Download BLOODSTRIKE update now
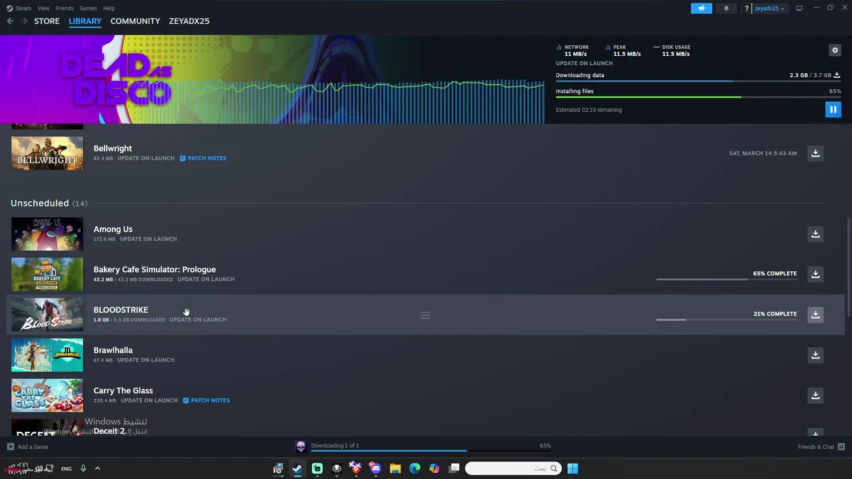The height and width of the screenshot is (479, 852). (815, 315)
